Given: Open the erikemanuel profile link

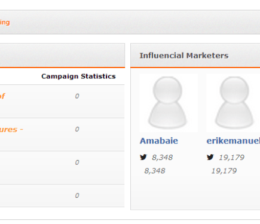Looking at the screenshot, I should (x=233, y=141).
